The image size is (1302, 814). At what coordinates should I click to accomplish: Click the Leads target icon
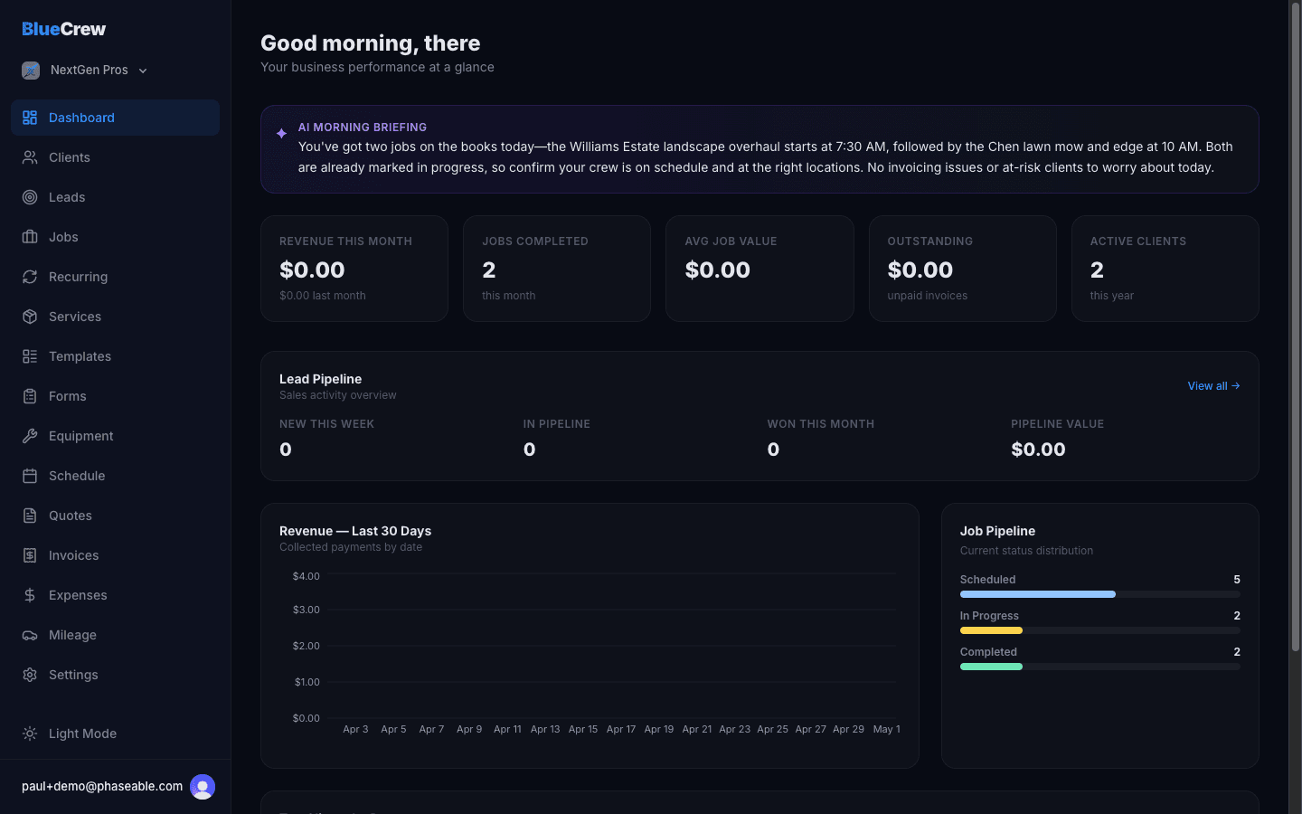[x=30, y=197]
